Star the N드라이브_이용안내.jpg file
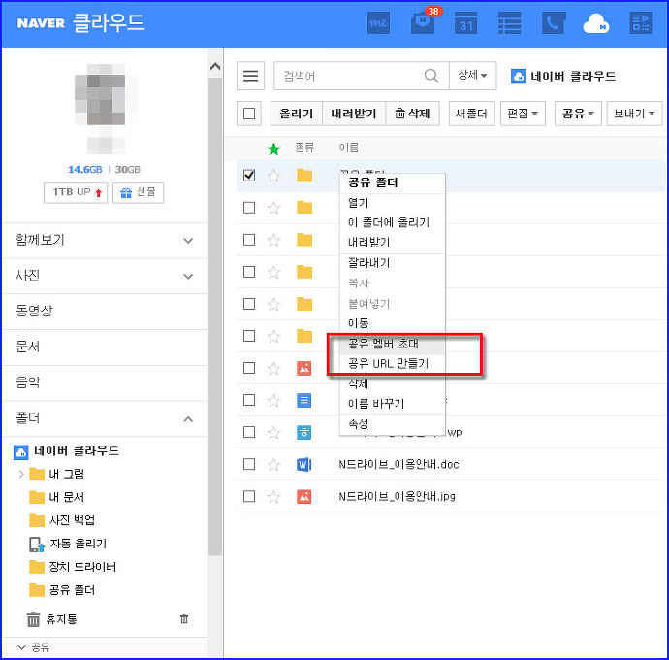 273,496
